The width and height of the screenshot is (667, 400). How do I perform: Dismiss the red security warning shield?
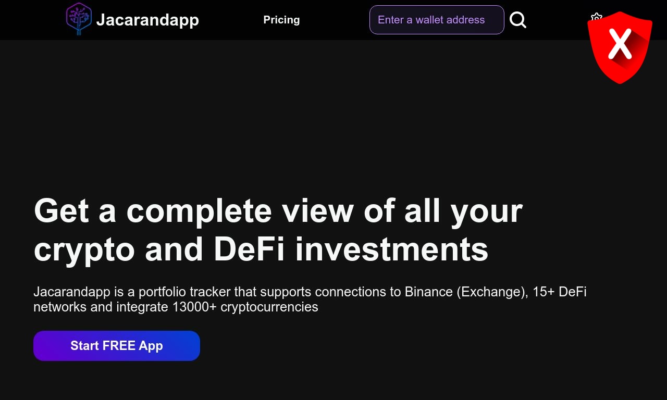point(620,47)
